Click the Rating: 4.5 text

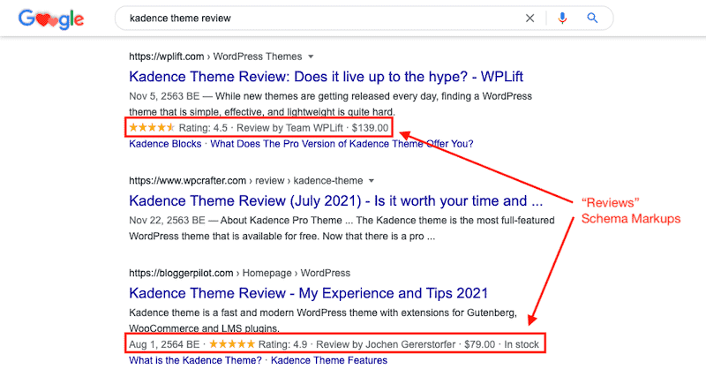coord(203,128)
